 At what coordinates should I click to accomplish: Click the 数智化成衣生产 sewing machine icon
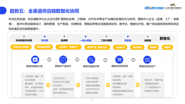(147, 60)
